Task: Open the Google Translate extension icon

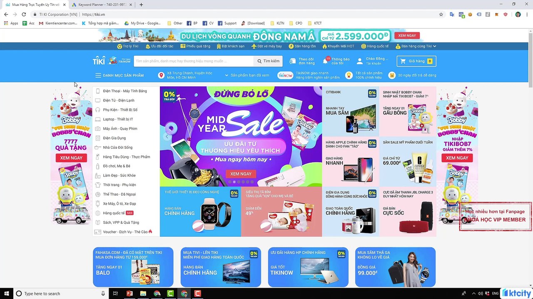Action: 452,14
